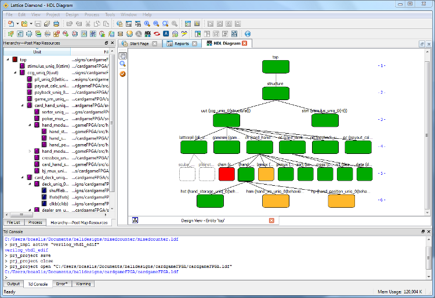Select the diagram zoom magnifier tool
Viewport: 435px width, 298px height.
point(122,64)
